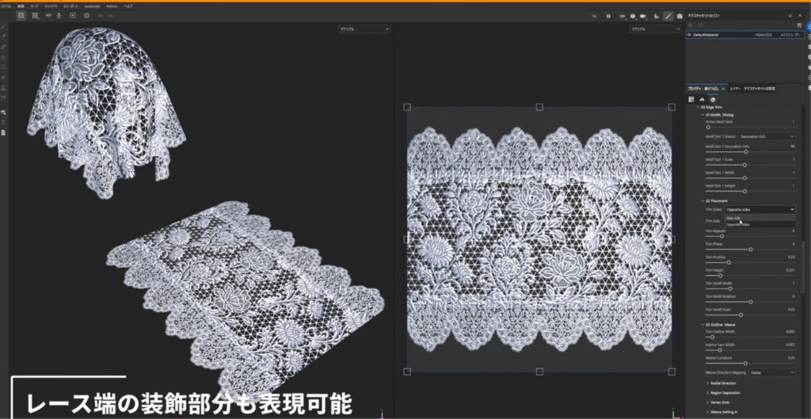Switch to the レイヤー tab
The height and width of the screenshot is (419, 811).
click(x=735, y=89)
